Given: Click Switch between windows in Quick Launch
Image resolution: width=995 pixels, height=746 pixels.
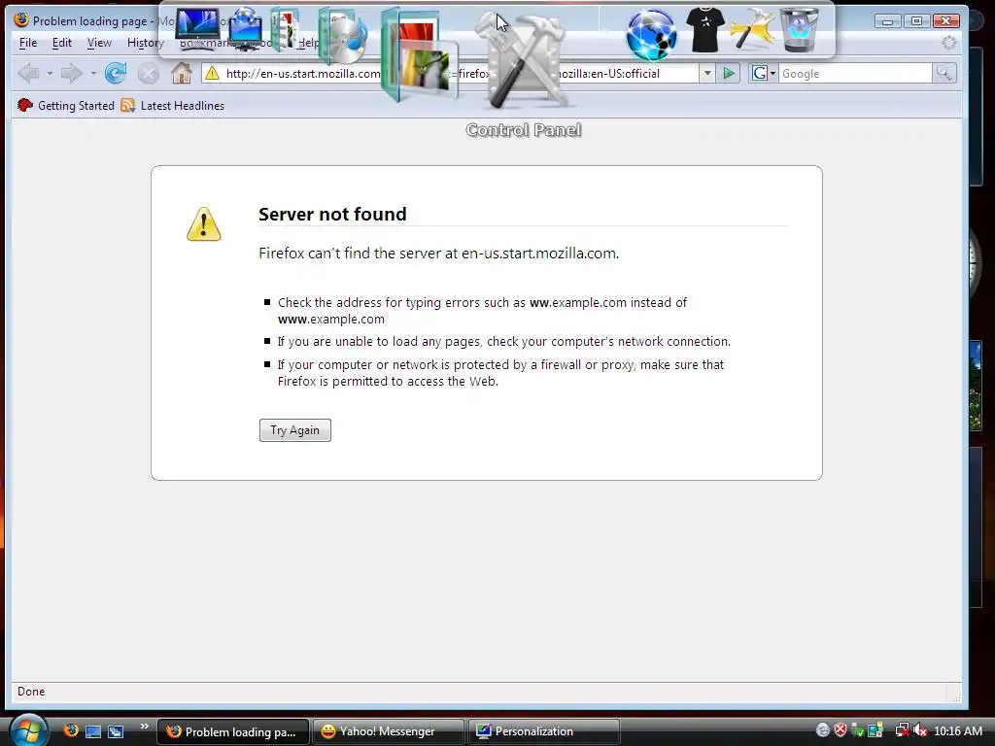Looking at the screenshot, I should (116, 731).
